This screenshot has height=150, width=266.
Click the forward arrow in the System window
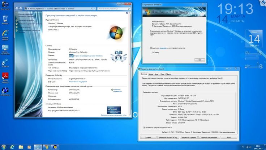21,8
